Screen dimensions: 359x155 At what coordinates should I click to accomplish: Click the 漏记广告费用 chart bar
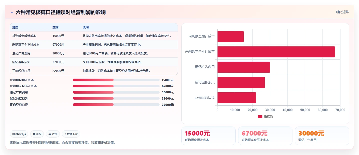point(244,67)
